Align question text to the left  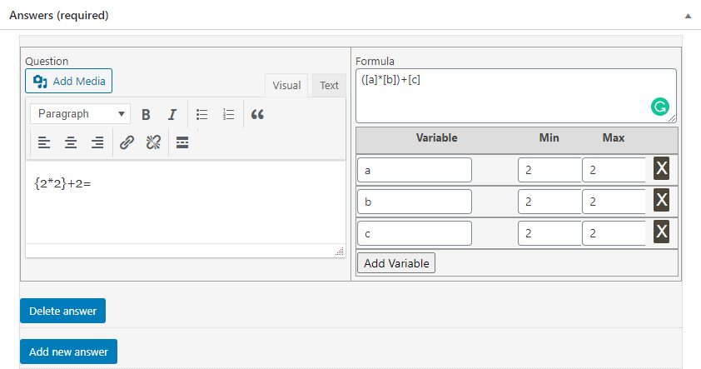44,142
